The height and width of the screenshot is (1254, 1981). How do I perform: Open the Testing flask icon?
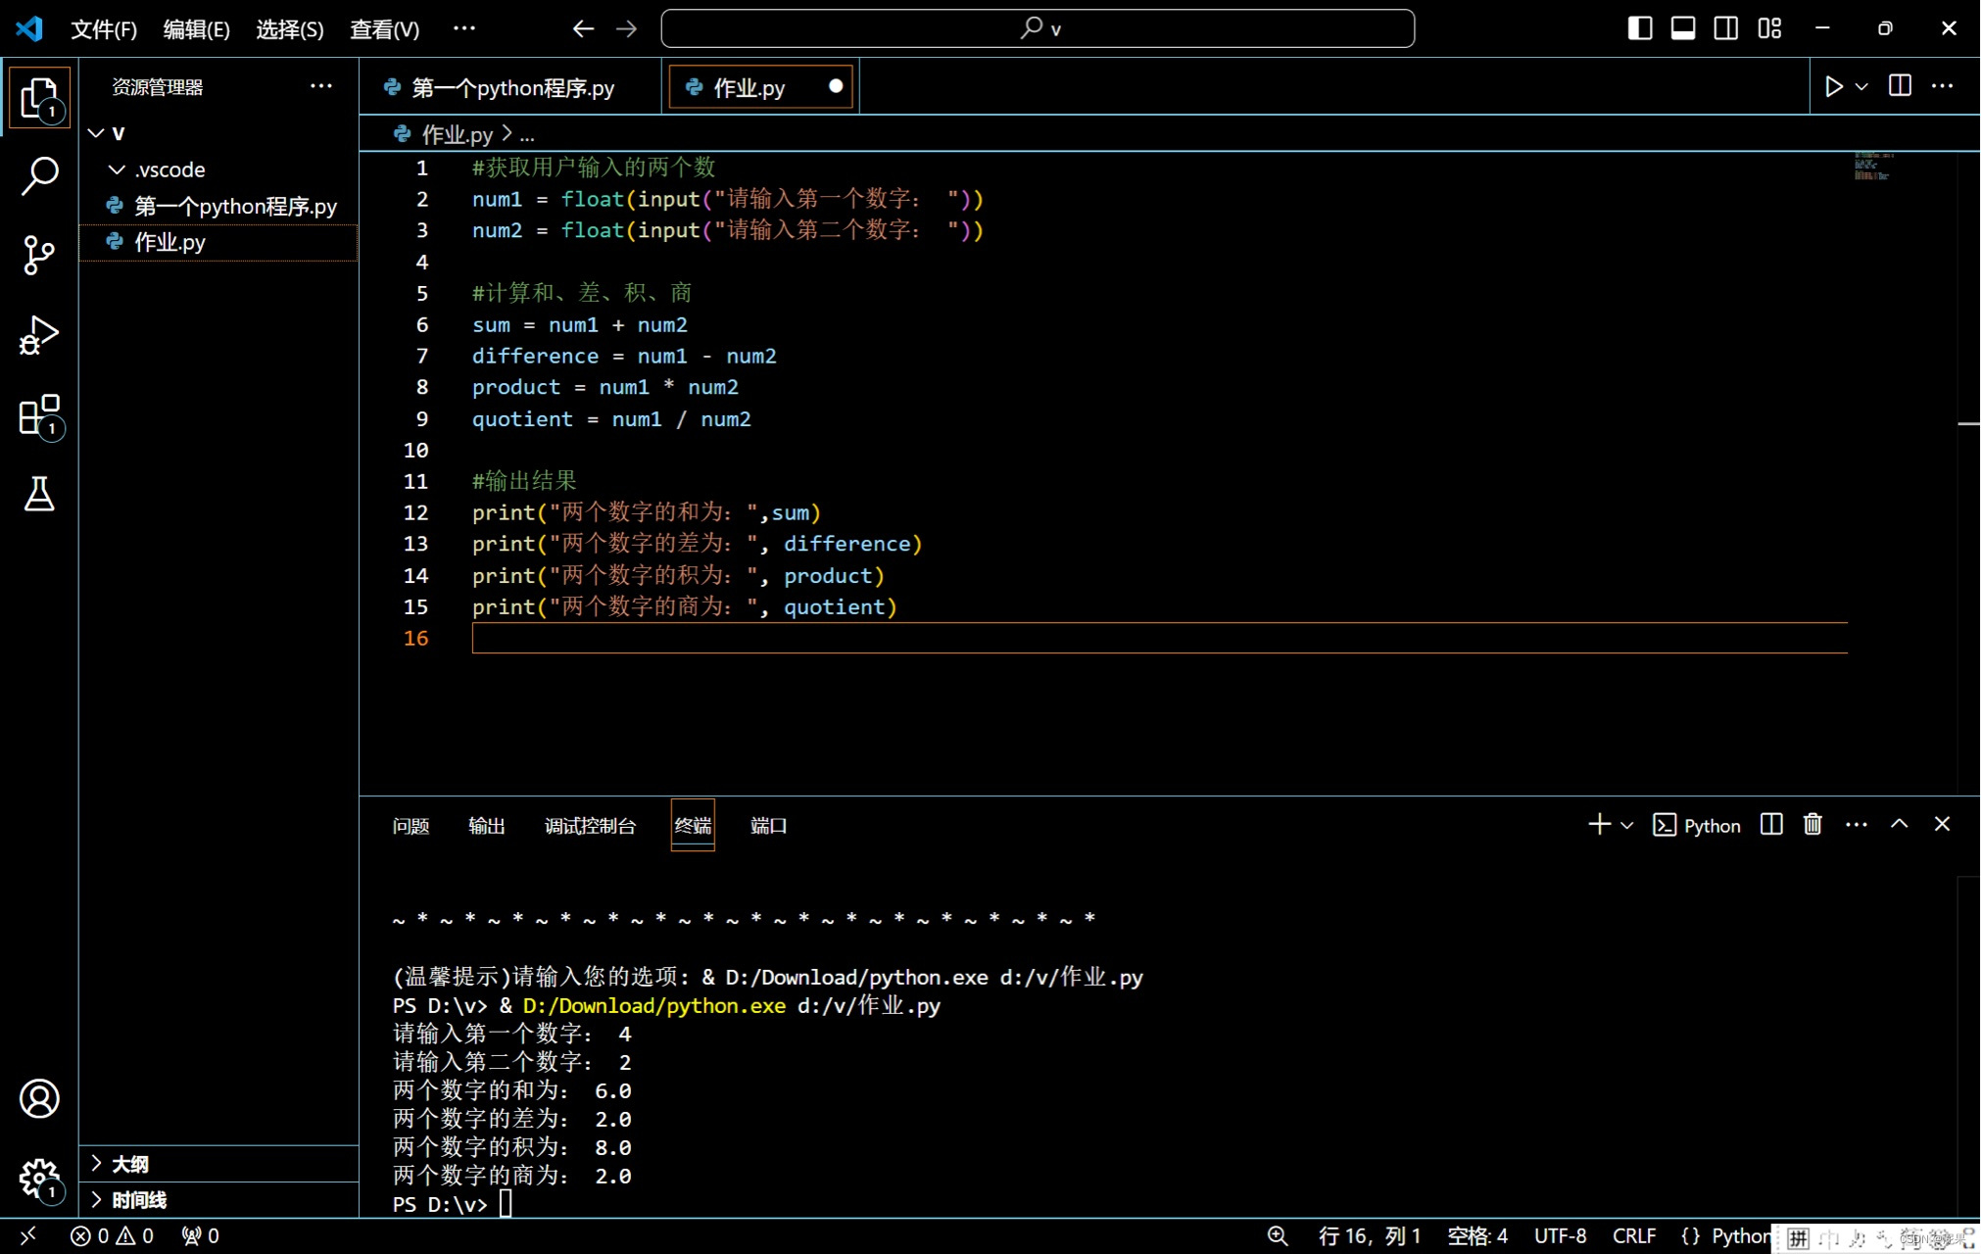(x=39, y=495)
